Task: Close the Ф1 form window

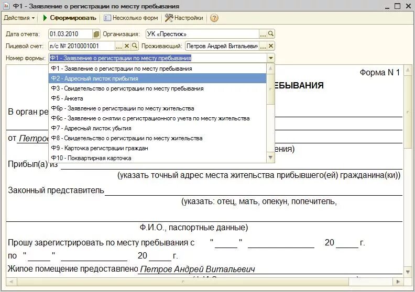Action: [x=408, y=6]
